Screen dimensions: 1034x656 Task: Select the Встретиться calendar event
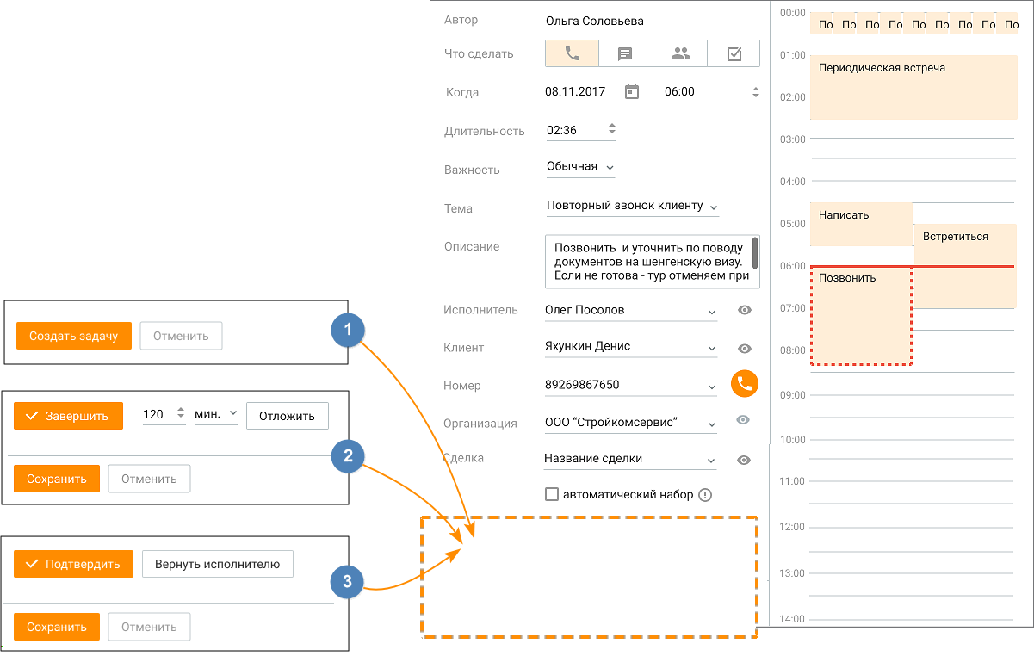tap(964, 265)
